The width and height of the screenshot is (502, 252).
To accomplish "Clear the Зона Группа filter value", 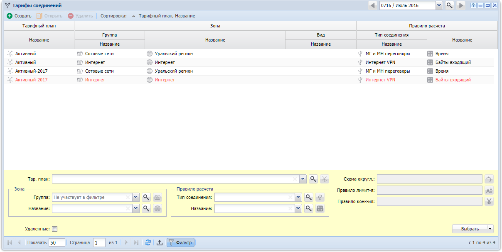I will tap(128, 197).
